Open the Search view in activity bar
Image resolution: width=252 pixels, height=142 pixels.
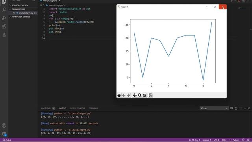[x=4, y=9]
